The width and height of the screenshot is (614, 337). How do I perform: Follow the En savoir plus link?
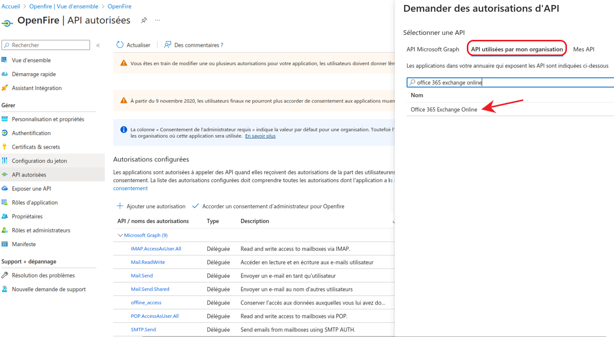click(x=260, y=136)
